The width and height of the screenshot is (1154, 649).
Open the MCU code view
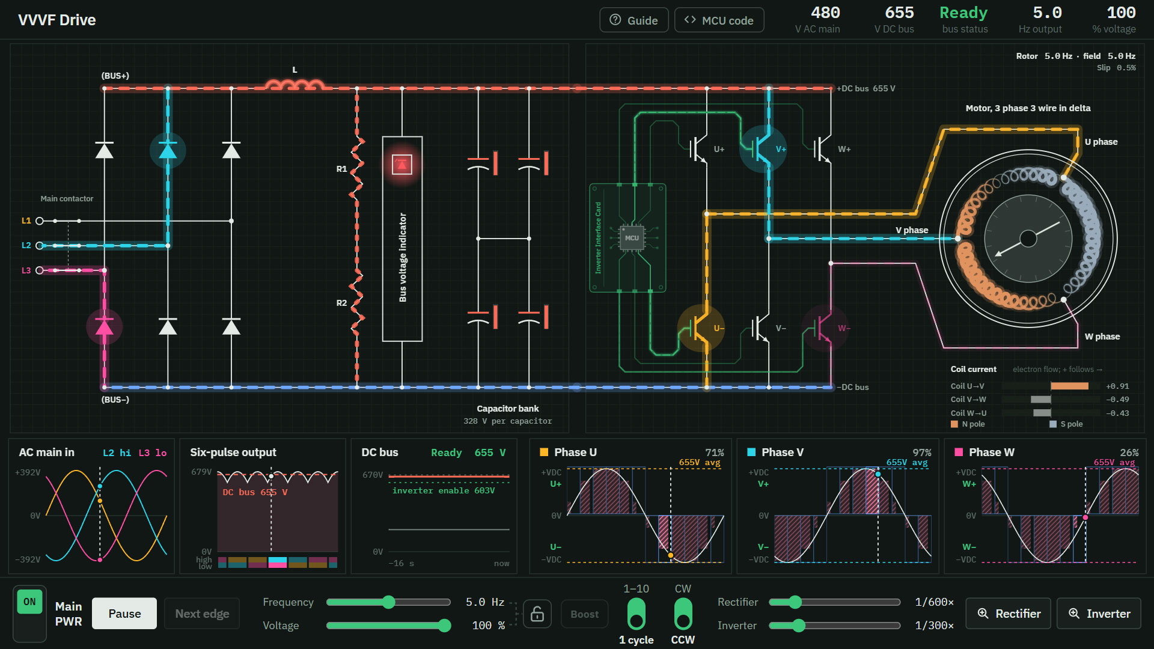[x=719, y=20]
